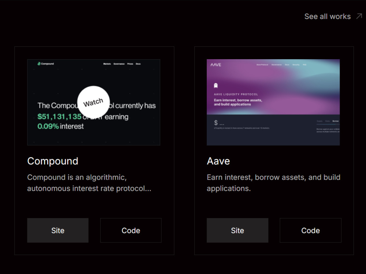This screenshot has height=274, width=366.
Task: Click the AAVE logo in preview image
Action: point(216,65)
